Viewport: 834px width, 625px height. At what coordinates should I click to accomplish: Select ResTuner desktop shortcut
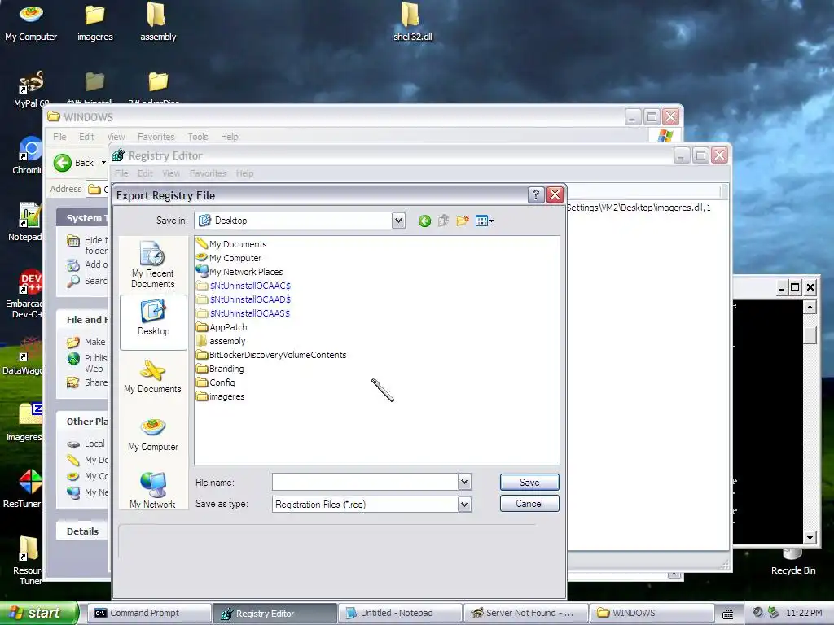(x=24, y=489)
